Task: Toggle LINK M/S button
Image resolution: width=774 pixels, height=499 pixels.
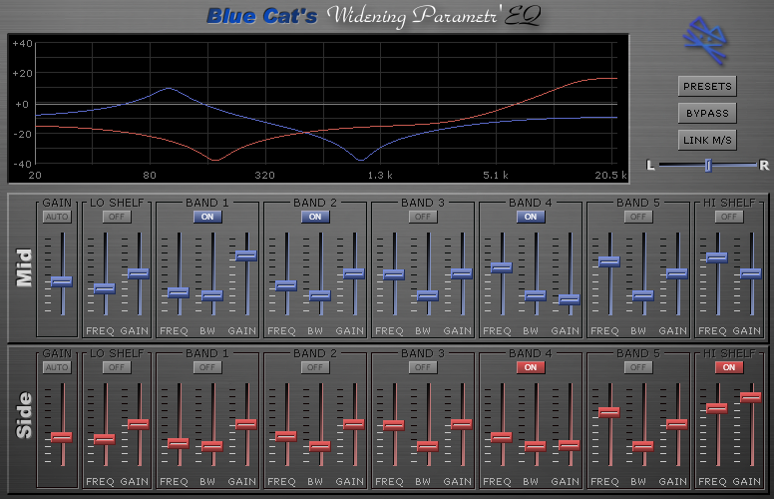Action: pyautogui.click(x=707, y=140)
